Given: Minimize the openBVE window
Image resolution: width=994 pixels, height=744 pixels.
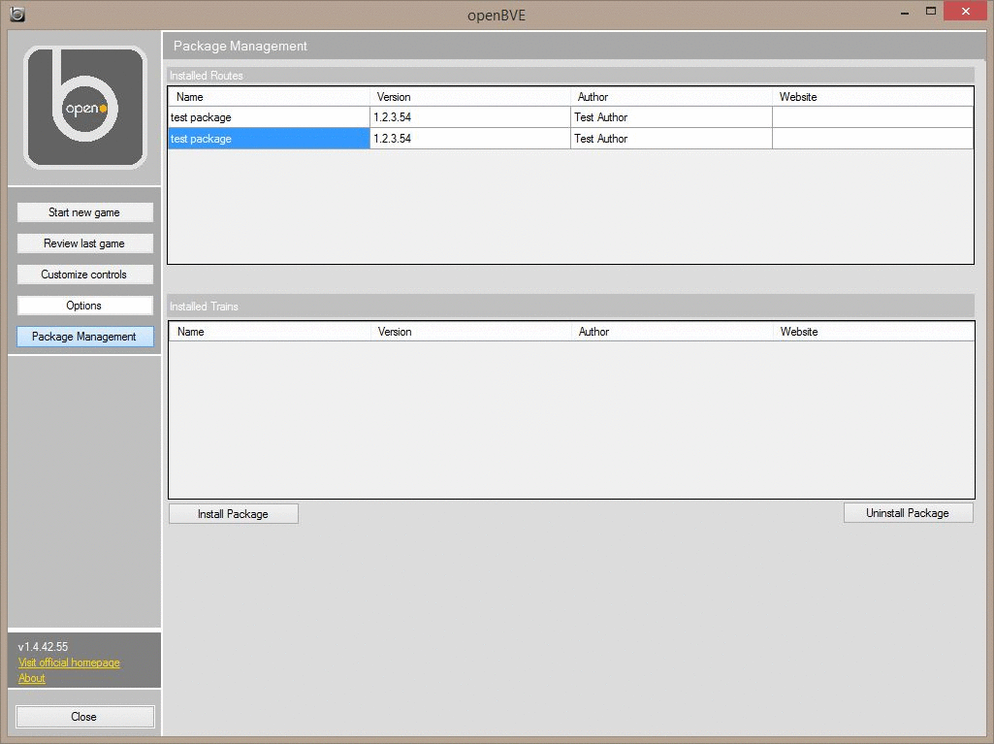Looking at the screenshot, I should click(x=905, y=12).
